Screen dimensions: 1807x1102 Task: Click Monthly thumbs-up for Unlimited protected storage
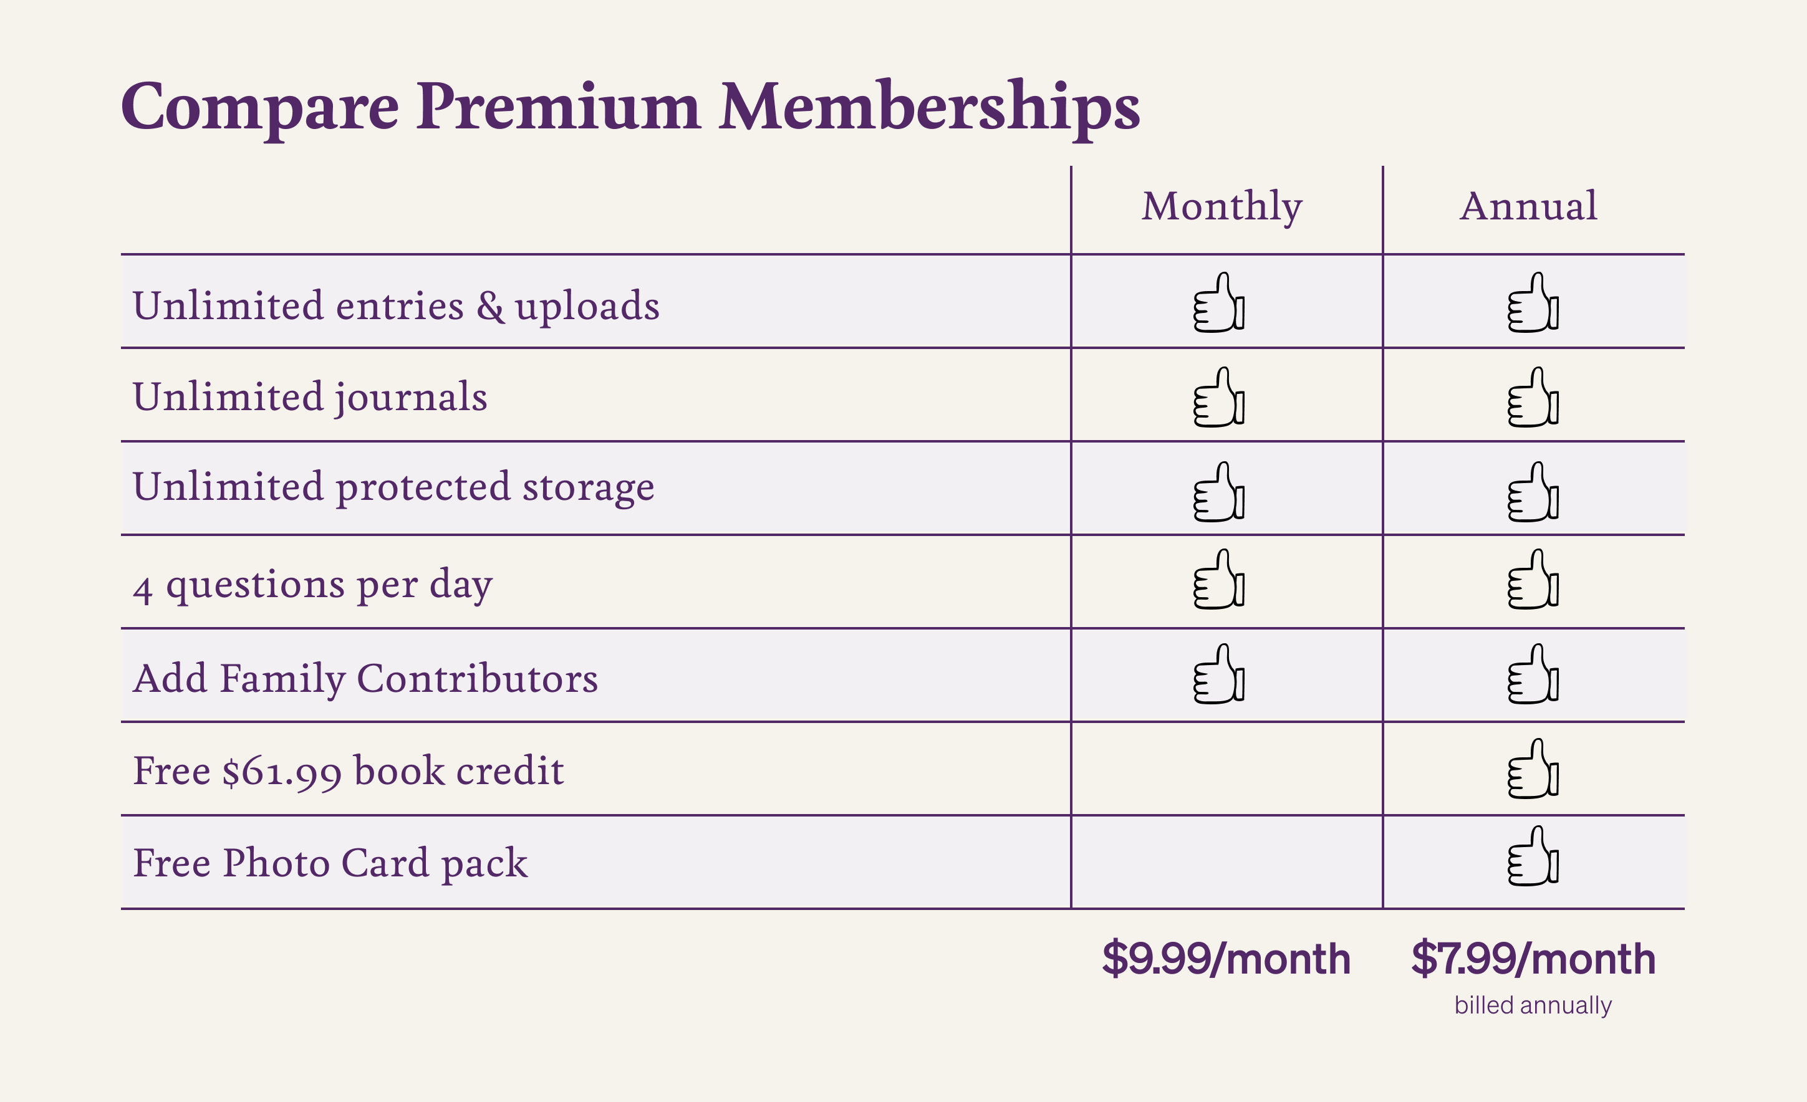[x=1219, y=491]
